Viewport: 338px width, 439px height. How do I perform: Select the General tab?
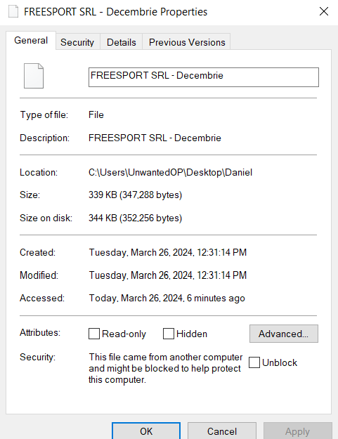coord(31,40)
